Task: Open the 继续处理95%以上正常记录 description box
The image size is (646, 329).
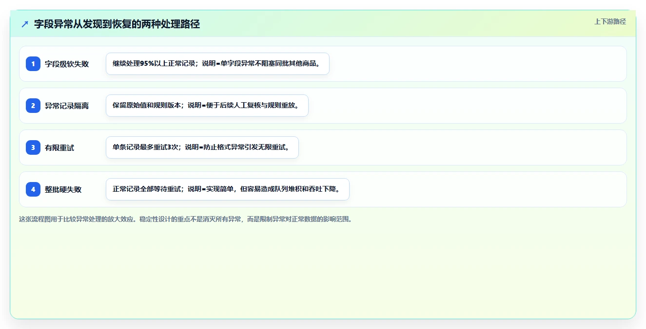Action: [217, 64]
